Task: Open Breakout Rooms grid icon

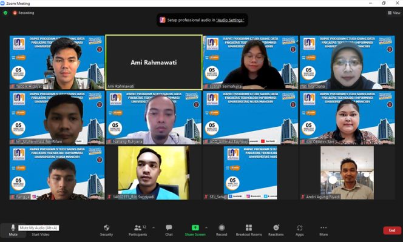Action: click(248, 227)
